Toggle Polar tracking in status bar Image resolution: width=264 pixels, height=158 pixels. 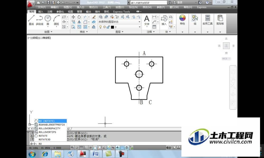click(x=90, y=148)
